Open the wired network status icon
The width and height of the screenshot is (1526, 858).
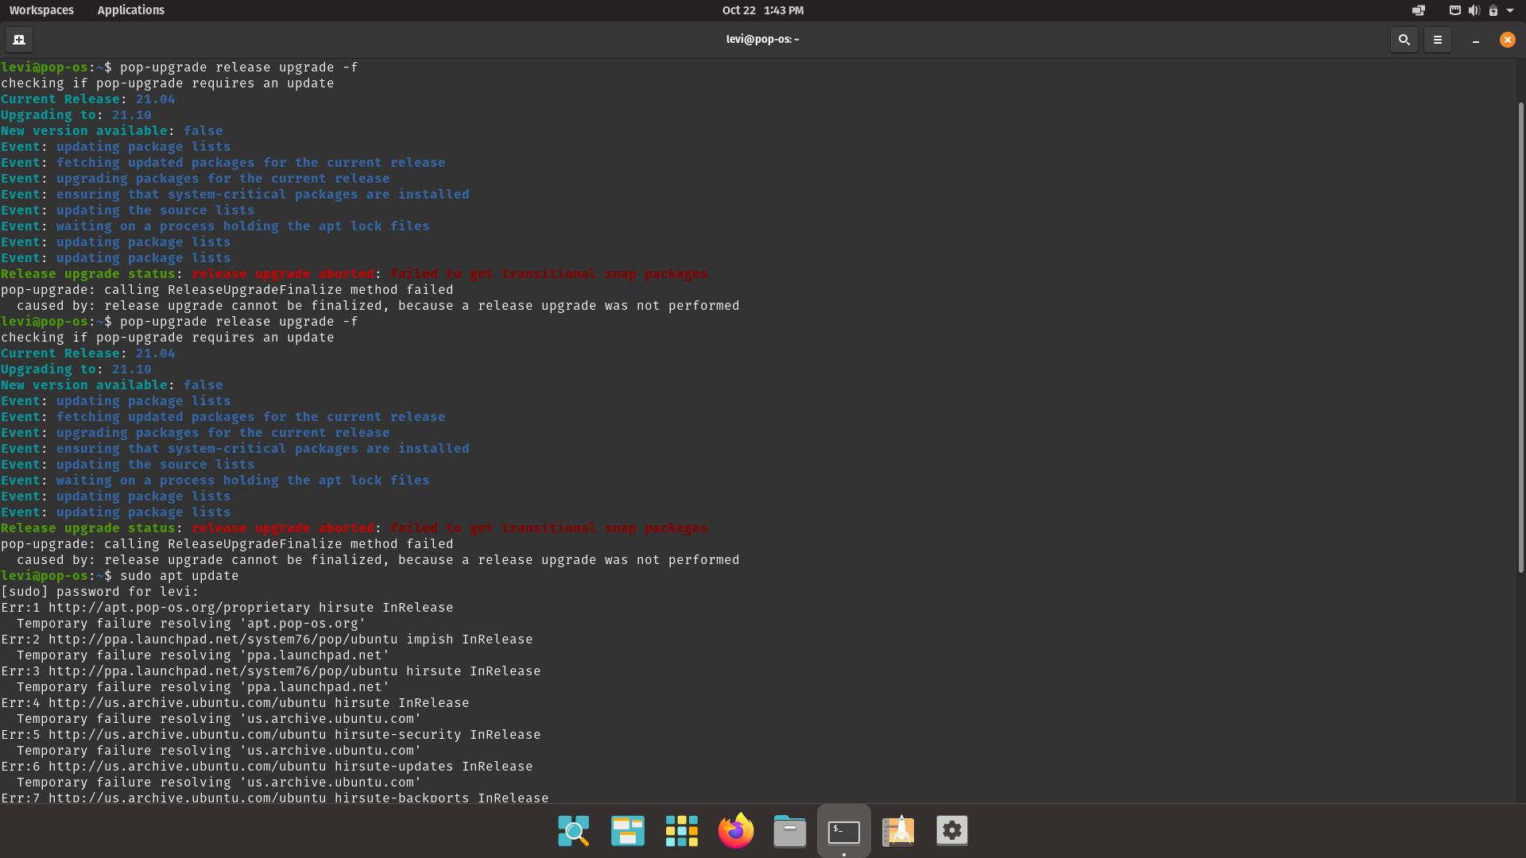(x=1454, y=10)
